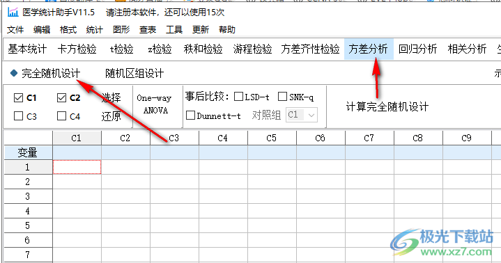
Task: Click cell in row 2 column C6
Action: (321, 182)
